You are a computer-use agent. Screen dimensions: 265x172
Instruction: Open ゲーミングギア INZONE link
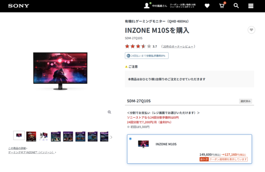pyautogui.click(x=31, y=152)
